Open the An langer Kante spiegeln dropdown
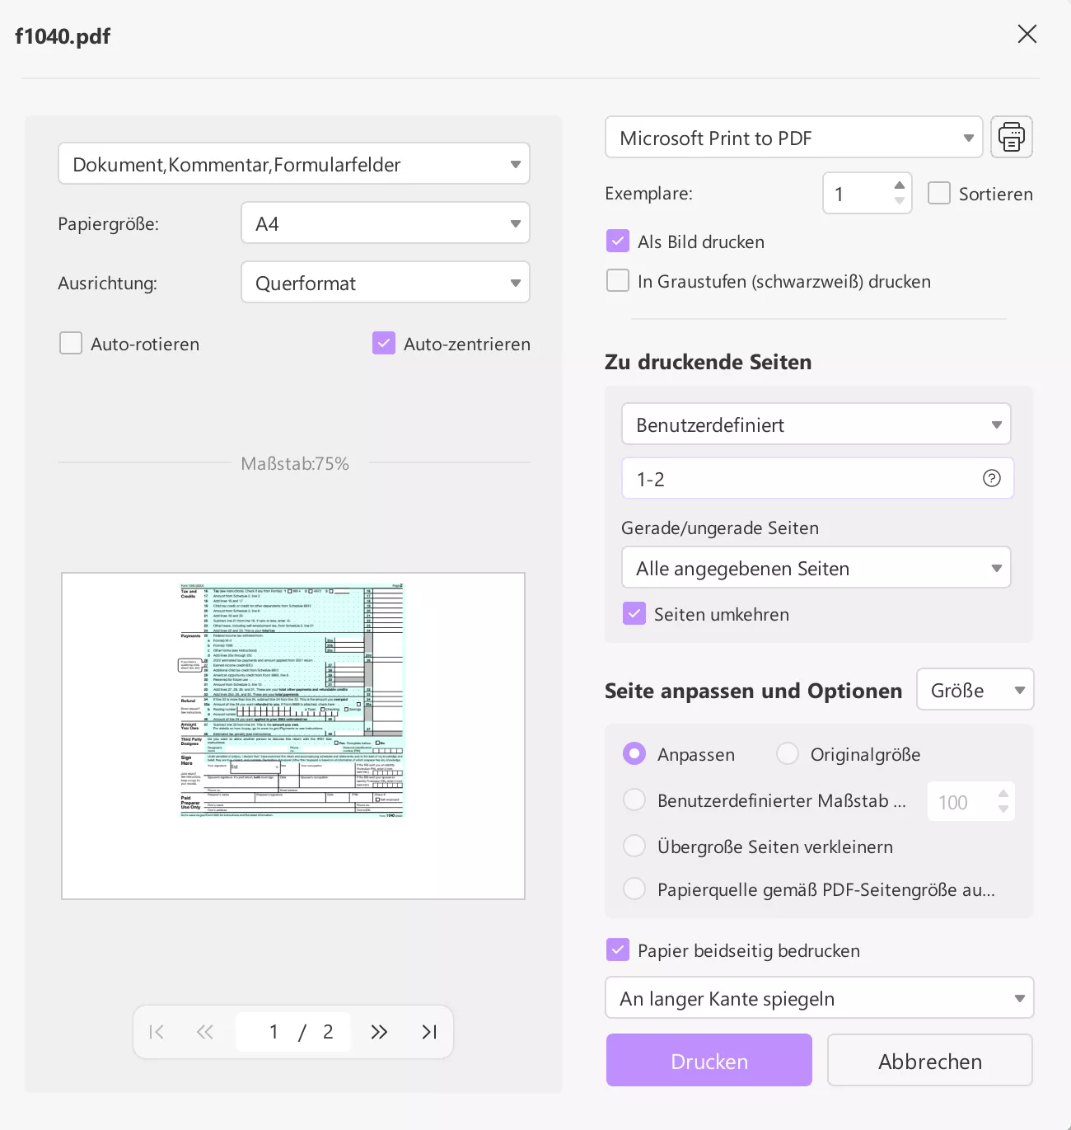 pos(819,998)
